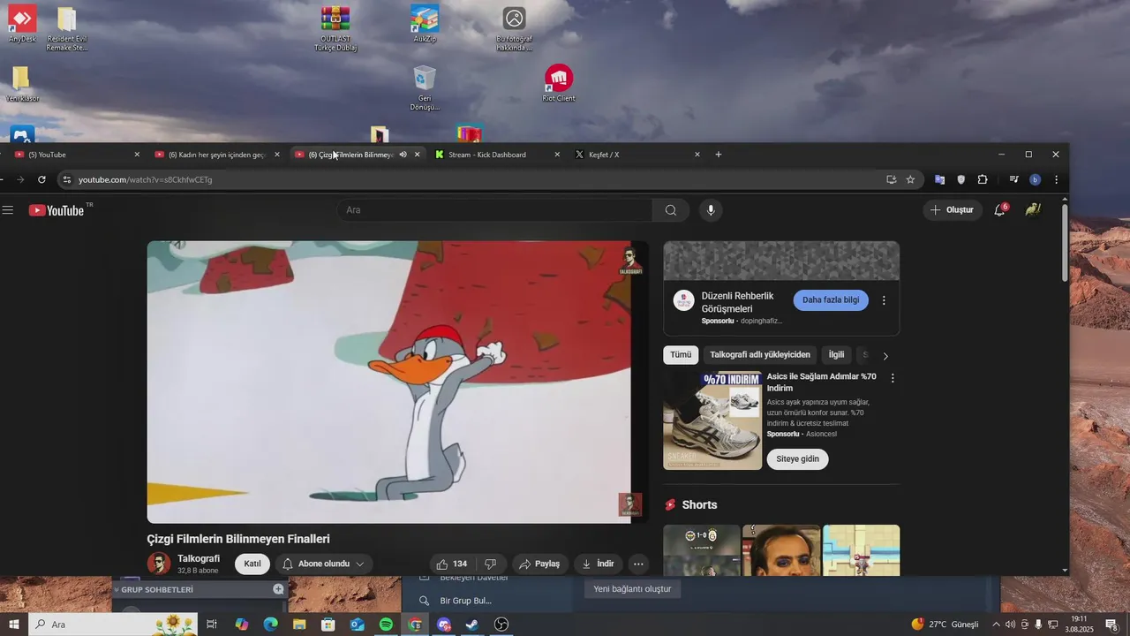
Task: Open the taskbar clock and date
Action: click(x=1079, y=625)
